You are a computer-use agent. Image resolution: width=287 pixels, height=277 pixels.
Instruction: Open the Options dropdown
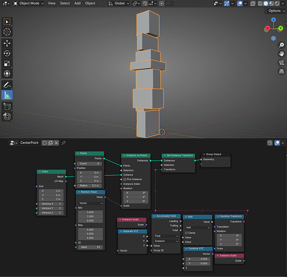pos(276,11)
